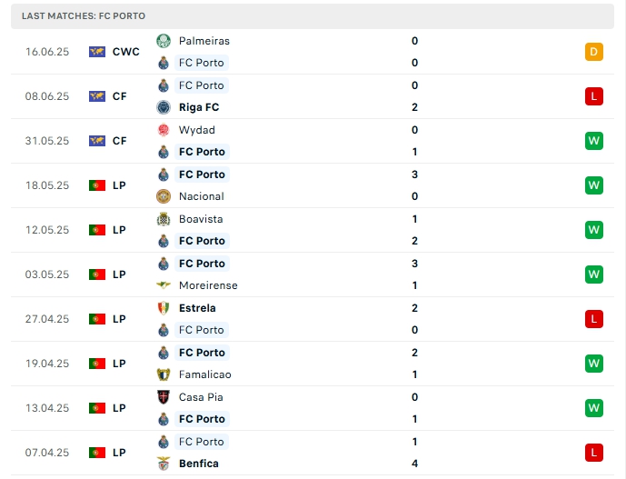Click the Boavista club crest
The height and width of the screenshot is (479, 626).
coord(164,219)
